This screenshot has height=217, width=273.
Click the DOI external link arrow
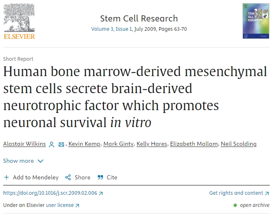tap(101, 193)
